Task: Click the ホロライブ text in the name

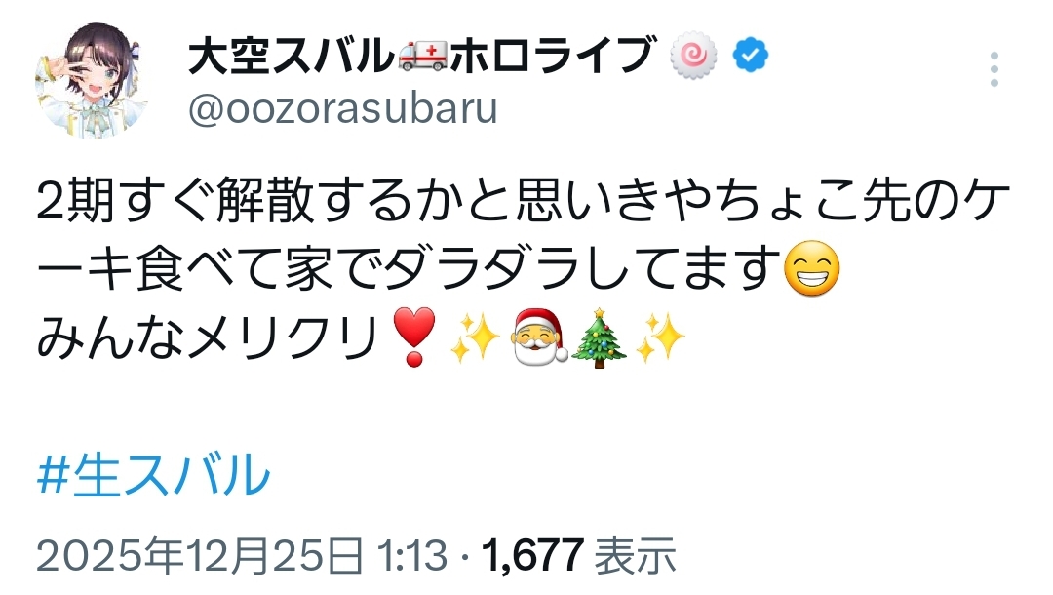Action: coord(552,55)
